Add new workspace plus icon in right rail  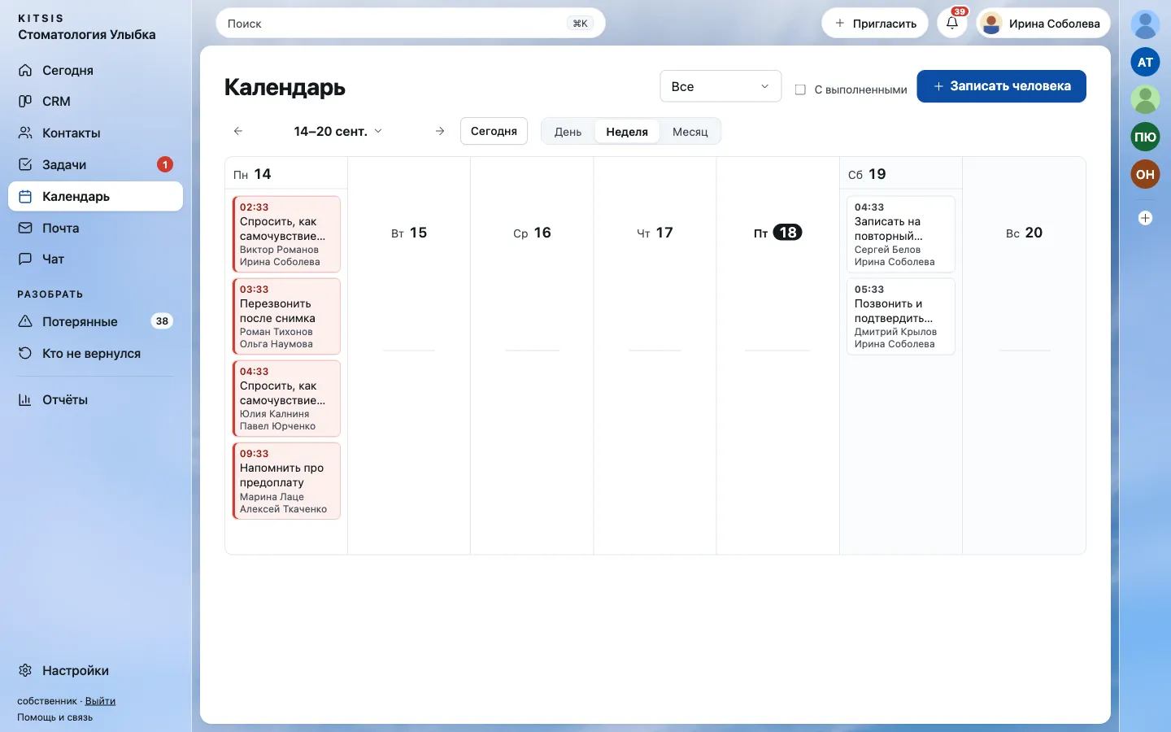coord(1145,218)
